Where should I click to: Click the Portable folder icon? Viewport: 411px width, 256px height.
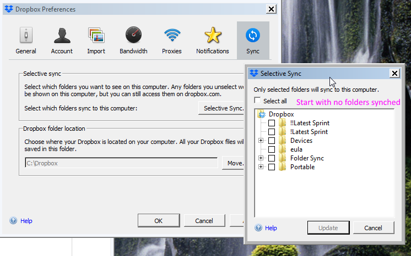[282, 167]
